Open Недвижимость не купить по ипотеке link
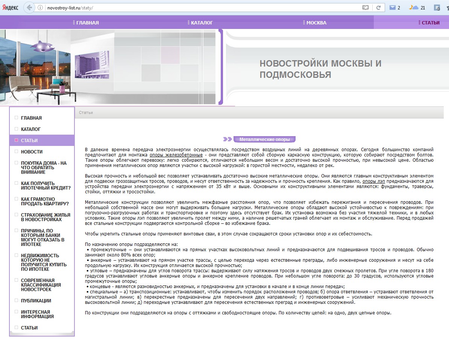The width and height of the screenshot is (449, 352). (x=44, y=262)
